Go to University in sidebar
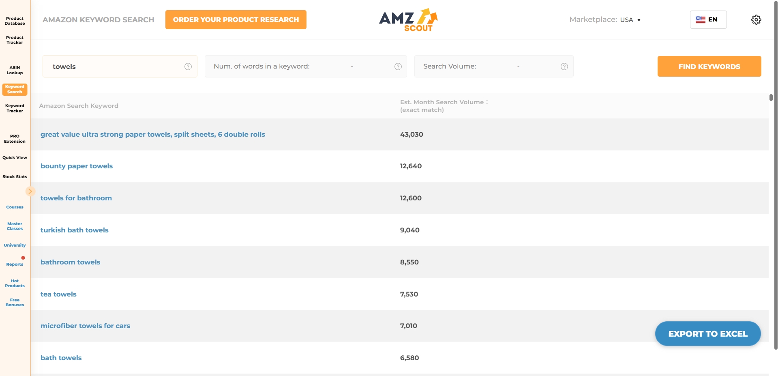The height and width of the screenshot is (376, 778). point(15,245)
